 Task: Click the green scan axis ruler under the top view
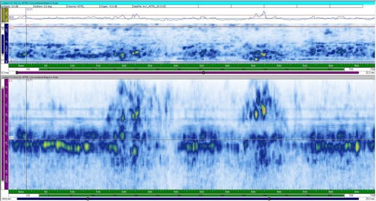tap(192, 66)
